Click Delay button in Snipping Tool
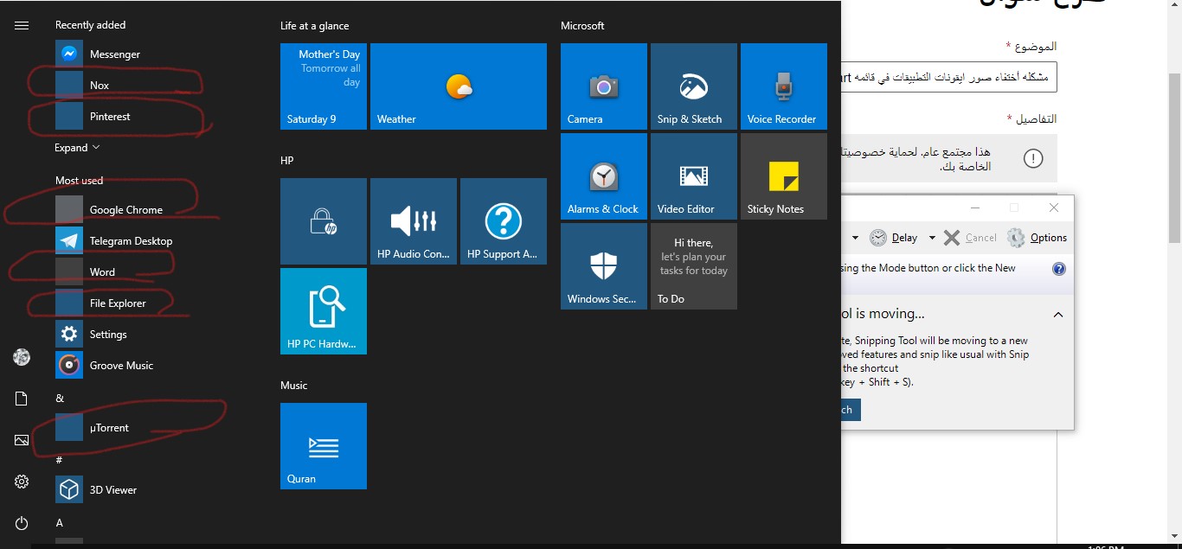 [x=895, y=238]
